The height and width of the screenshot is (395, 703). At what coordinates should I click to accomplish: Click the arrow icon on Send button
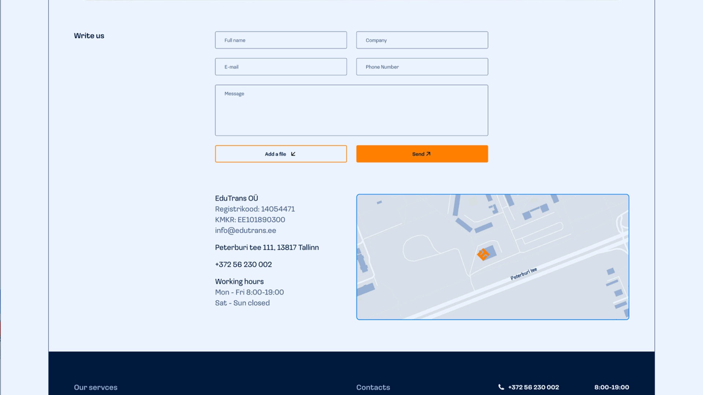coord(428,154)
